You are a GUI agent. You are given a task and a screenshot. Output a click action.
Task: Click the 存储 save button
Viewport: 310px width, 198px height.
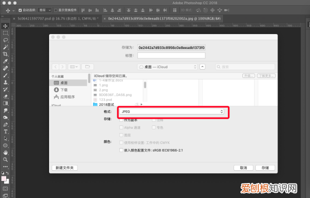265,168
